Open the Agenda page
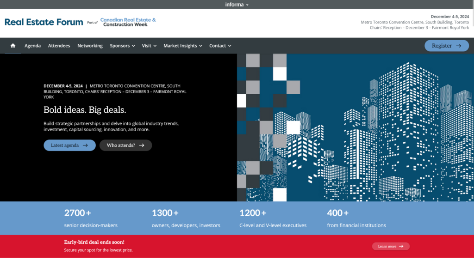The image size is (474, 266). (x=33, y=46)
